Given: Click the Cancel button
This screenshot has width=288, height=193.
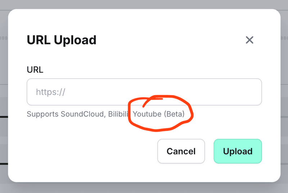Looking at the screenshot, I should (181, 151).
